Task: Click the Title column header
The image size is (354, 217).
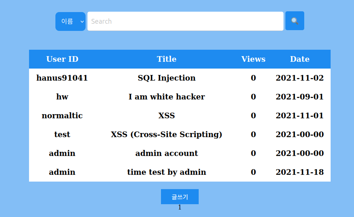Action: point(167,59)
